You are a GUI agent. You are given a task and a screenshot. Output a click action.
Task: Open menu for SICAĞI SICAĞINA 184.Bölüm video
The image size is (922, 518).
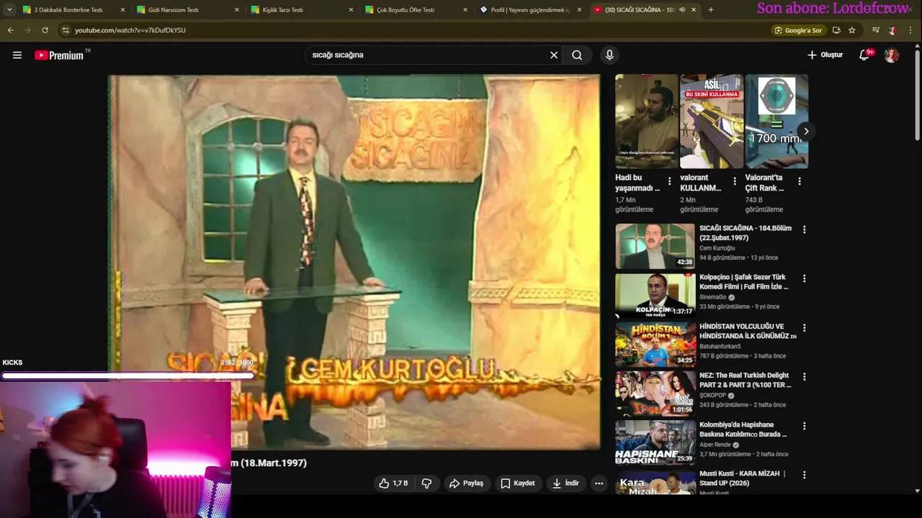coord(804,230)
